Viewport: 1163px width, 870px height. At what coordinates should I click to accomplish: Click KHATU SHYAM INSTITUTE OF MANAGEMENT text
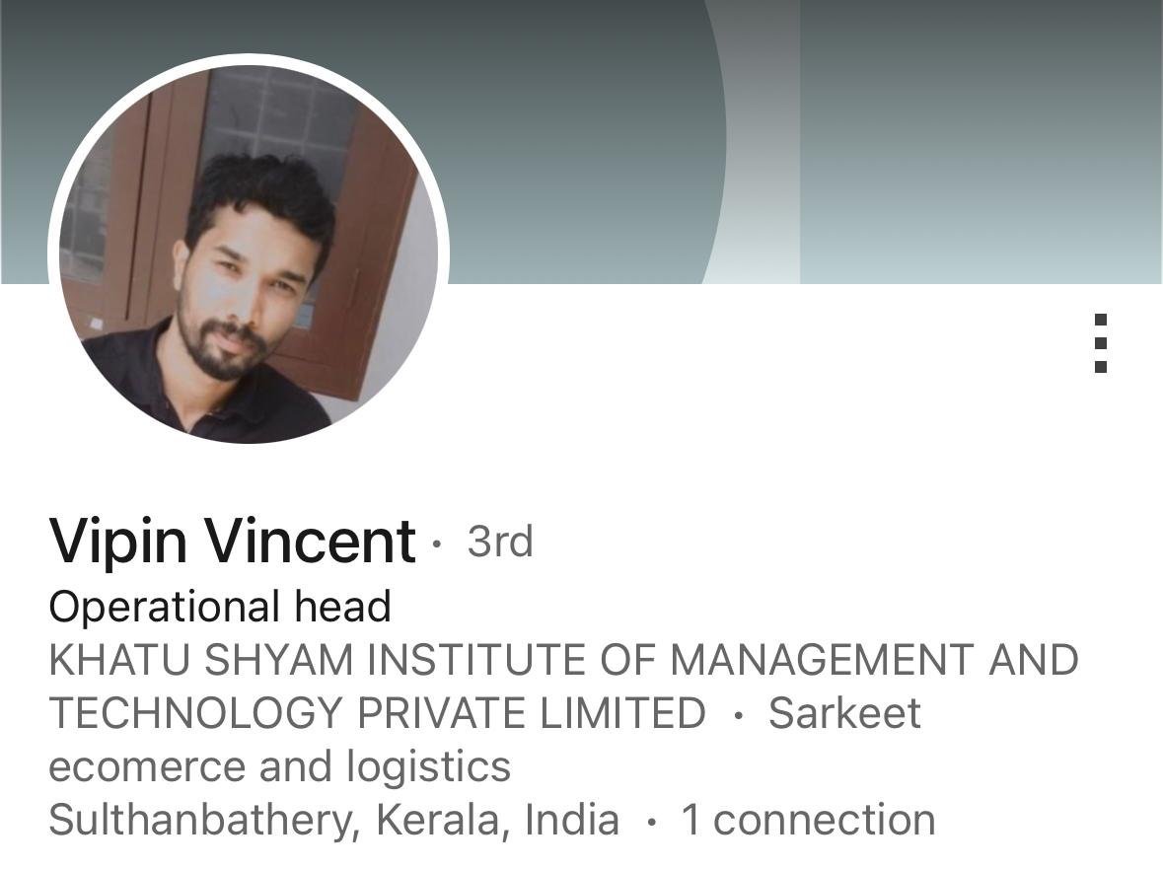511,660
